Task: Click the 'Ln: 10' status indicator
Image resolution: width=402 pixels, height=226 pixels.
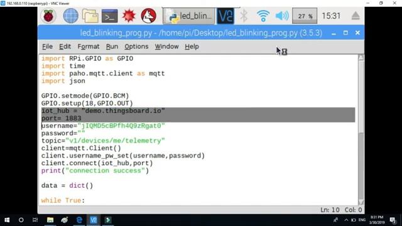Action: 330,210
